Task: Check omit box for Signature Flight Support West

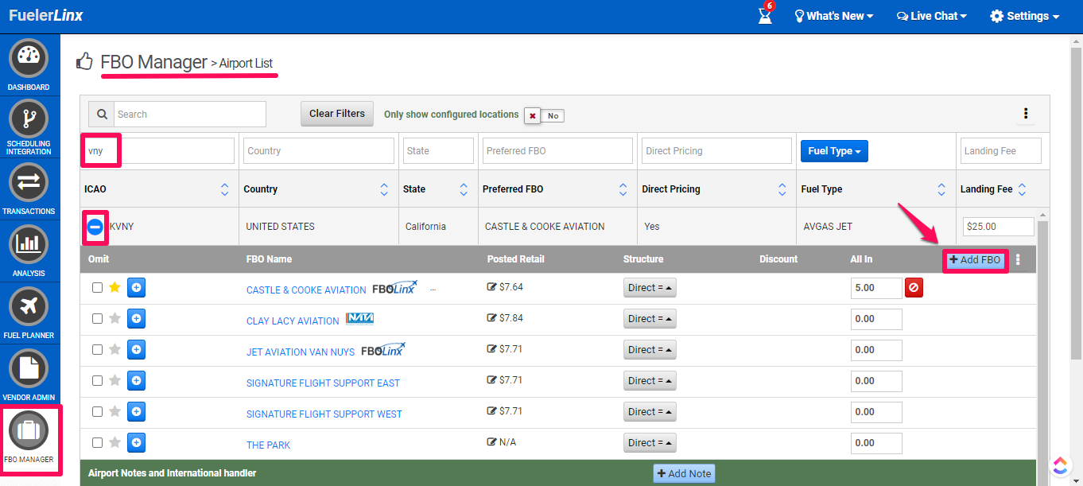Action: coord(97,411)
